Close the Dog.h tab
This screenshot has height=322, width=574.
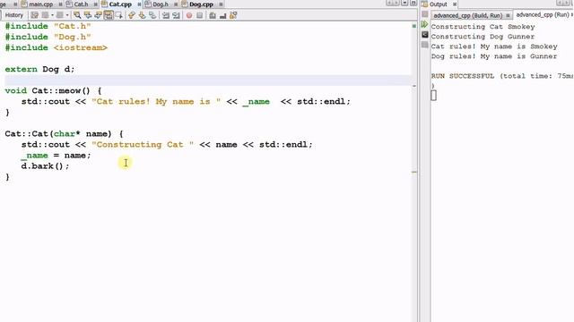click(176, 4)
